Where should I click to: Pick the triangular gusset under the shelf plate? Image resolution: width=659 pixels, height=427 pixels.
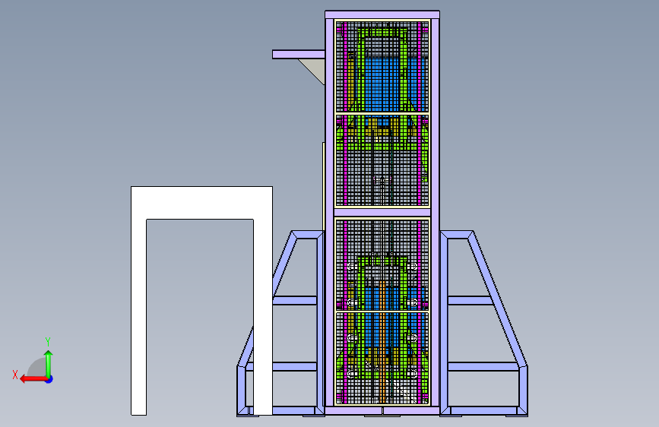coord(314,71)
